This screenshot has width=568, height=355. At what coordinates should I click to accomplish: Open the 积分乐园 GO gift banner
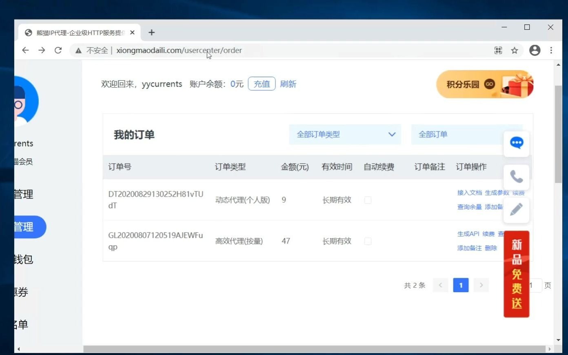[x=485, y=84]
